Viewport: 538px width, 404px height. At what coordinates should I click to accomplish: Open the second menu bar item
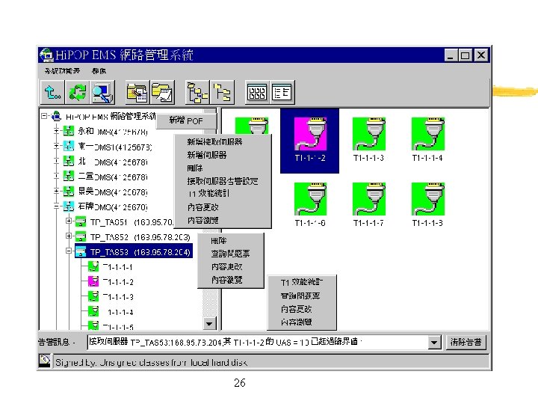[99, 71]
